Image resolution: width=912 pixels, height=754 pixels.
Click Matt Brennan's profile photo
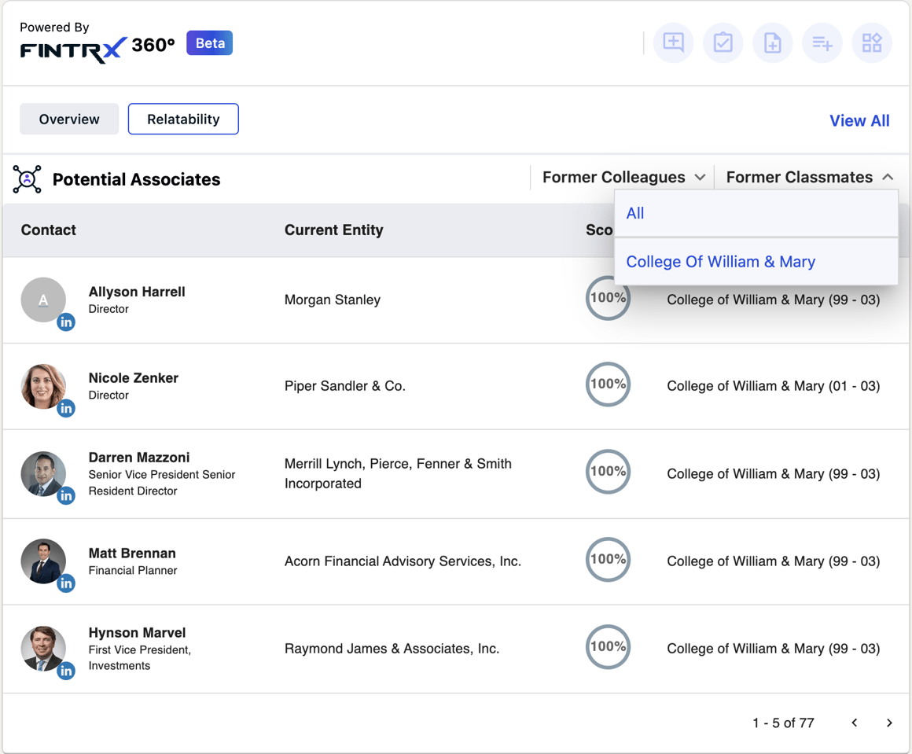coord(43,561)
